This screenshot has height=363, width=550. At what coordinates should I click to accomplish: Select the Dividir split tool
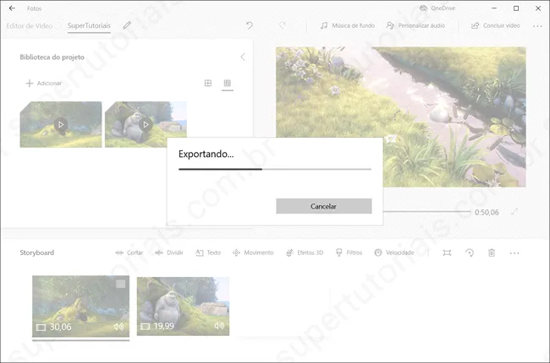coord(169,252)
